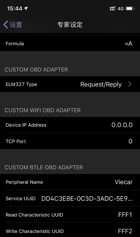Image resolution: width=140 pixels, height=237 pixels.
Task: Tap the cellular signal bars icon
Action: tap(113, 8)
